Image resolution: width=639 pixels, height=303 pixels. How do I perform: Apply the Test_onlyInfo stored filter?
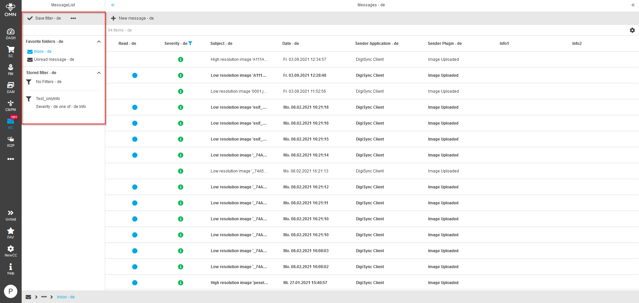click(x=48, y=99)
